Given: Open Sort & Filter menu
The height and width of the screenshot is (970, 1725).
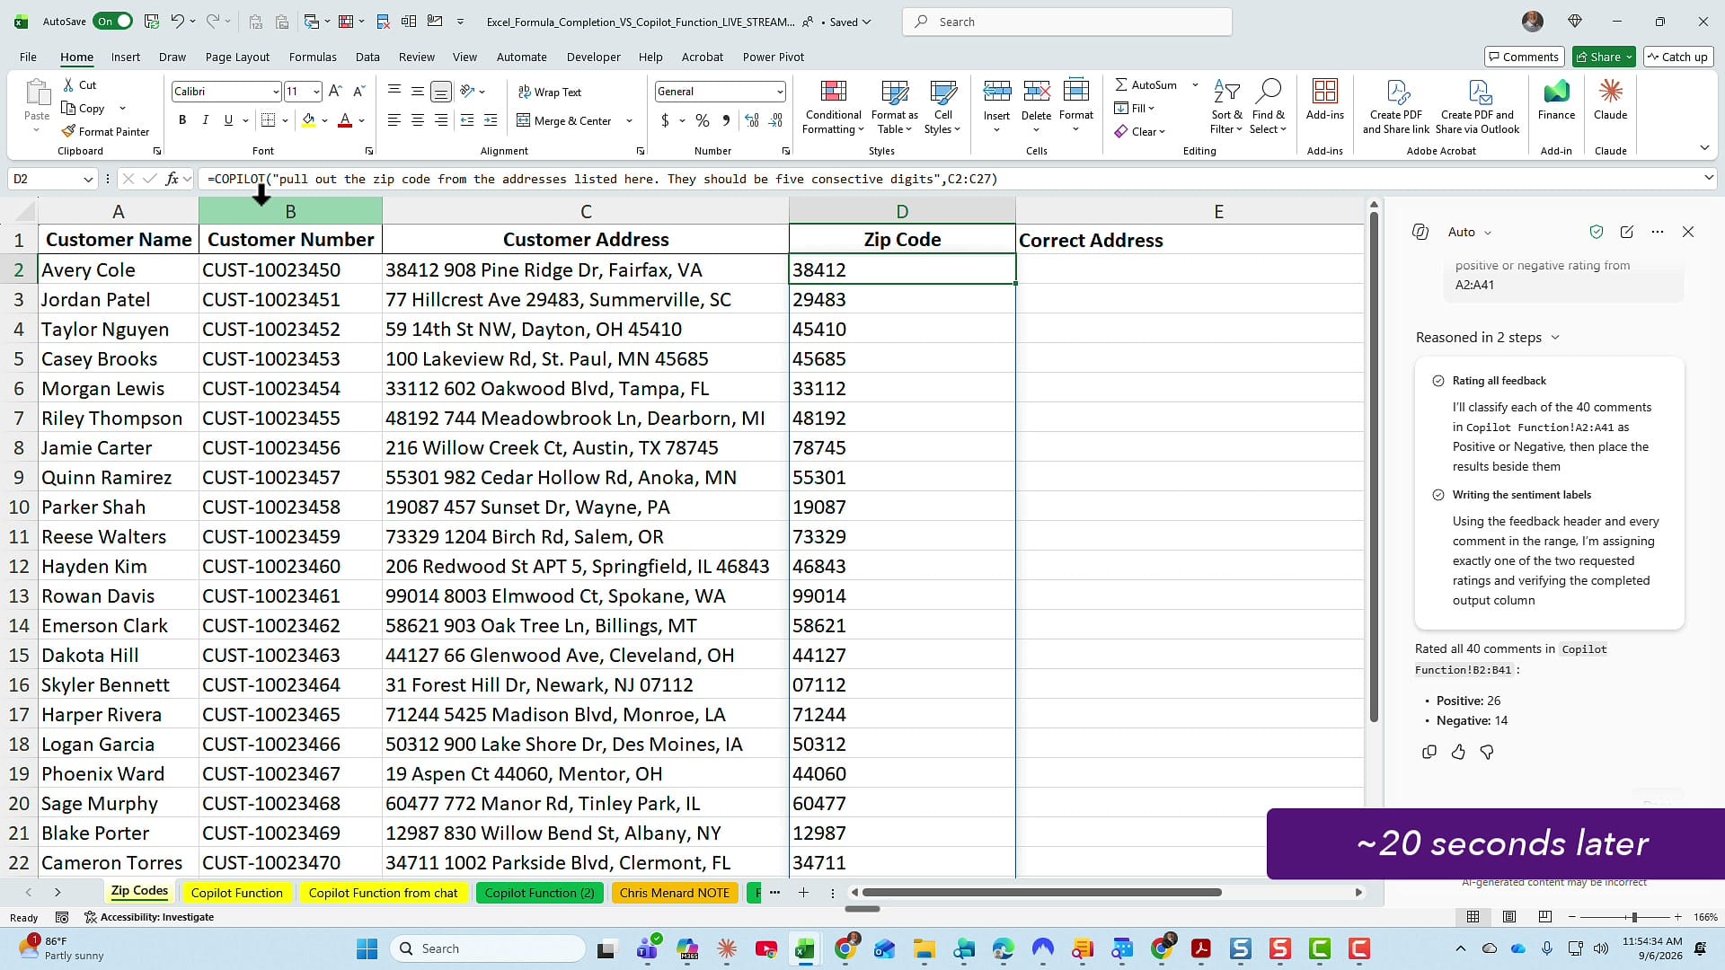Looking at the screenshot, I should 1226,108.
